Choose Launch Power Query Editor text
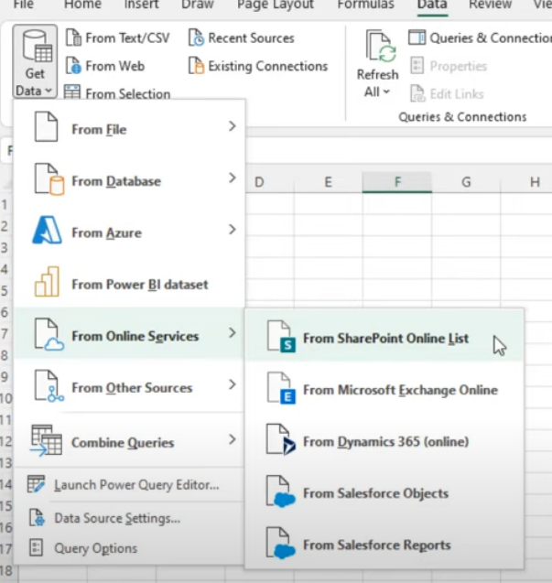Screen dimensions: 552x583 pos(136,485)
